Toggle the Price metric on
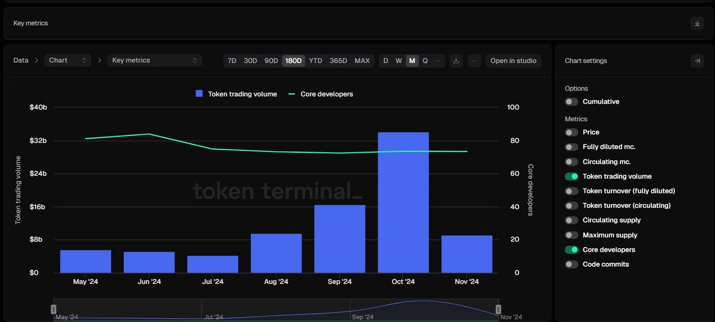The height and width of the screenshot is (322, 715). coord(571,132)
